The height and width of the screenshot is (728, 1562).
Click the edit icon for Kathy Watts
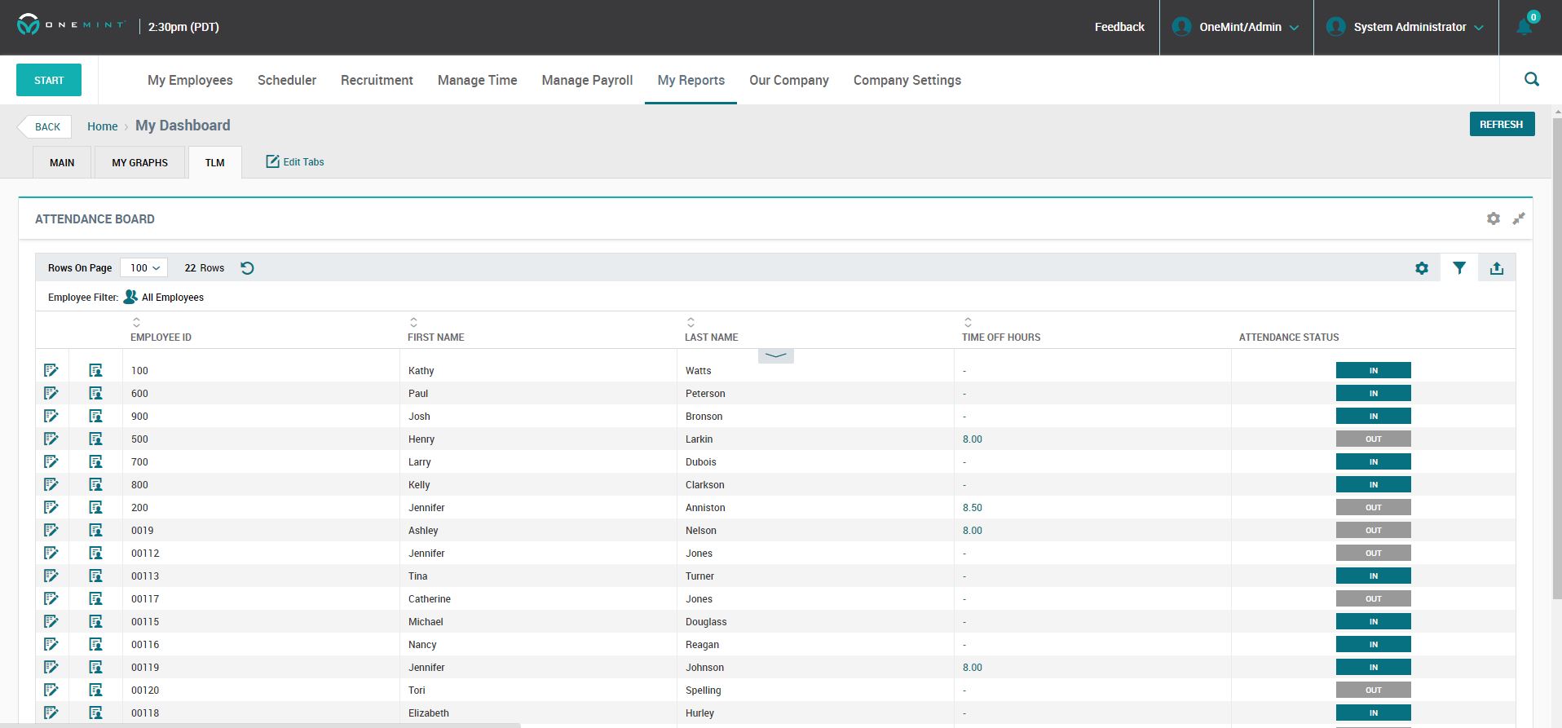click(x=51, y=370)
